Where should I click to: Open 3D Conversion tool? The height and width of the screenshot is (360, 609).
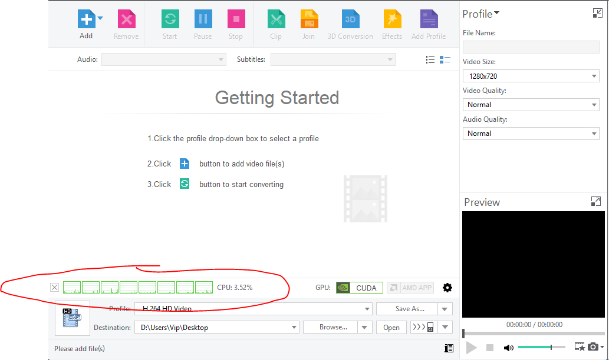pos(350,19)
